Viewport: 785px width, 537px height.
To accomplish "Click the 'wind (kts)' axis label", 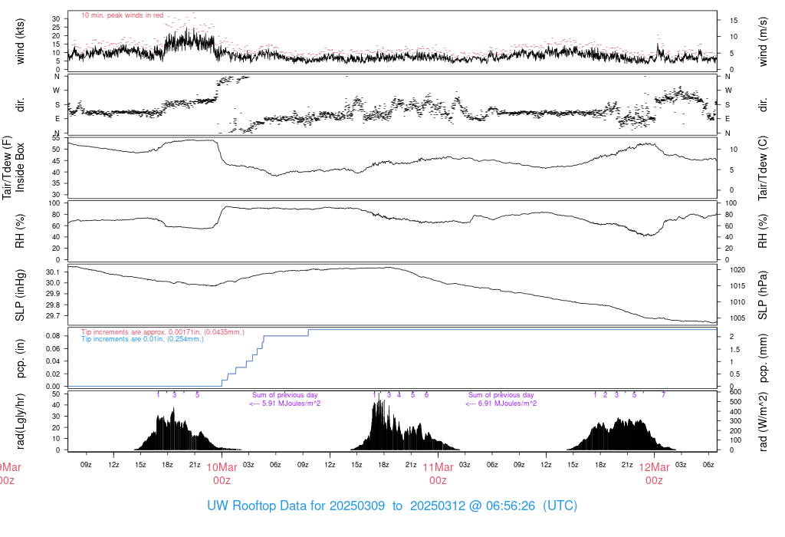I will (20, 41).
